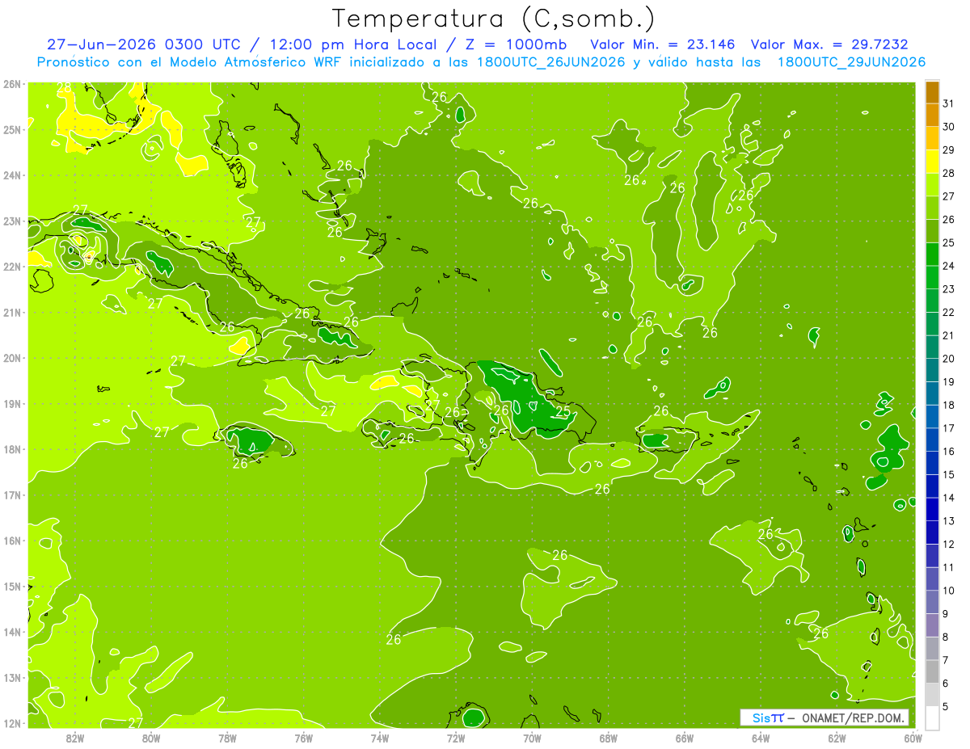Click the color scale label 18
970x749 pixels.
coord(948,405)
